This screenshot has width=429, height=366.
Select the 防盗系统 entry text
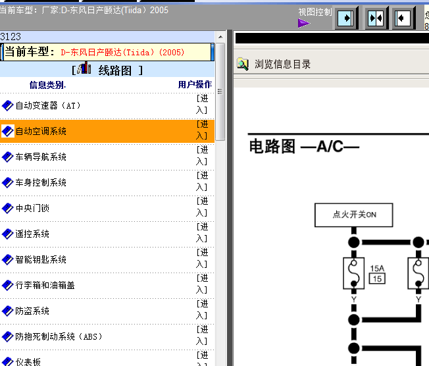pos(32,311)
